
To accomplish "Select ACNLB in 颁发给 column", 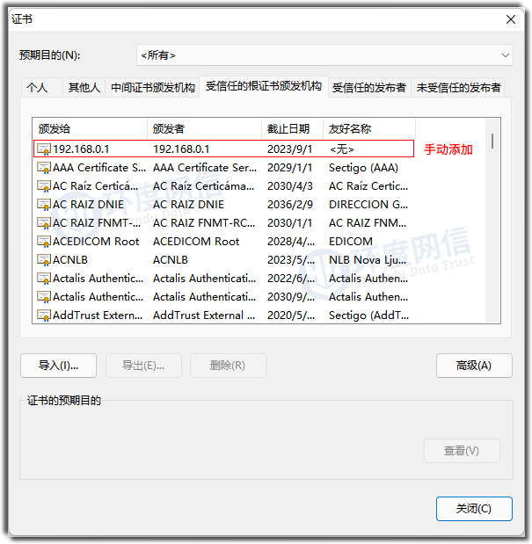I will click(70, 260).
